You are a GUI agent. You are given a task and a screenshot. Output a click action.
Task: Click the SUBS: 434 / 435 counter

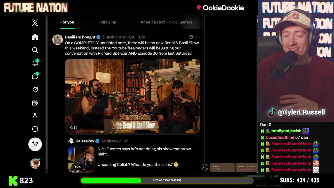tap(300, 180)
